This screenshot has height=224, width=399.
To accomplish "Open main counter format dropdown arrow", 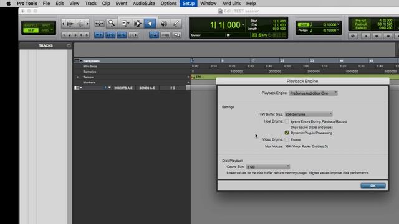I will pyautogui.click(x=243, y=25).
